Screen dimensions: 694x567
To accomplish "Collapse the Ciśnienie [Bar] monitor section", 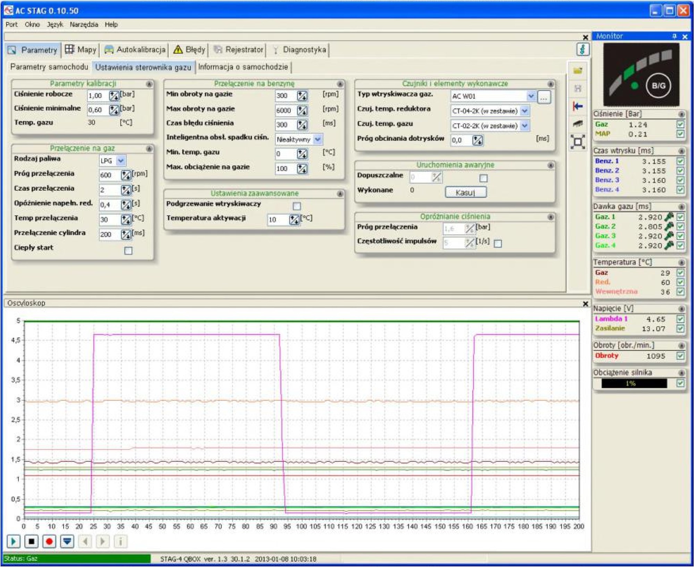I will (x=682, y=114).
